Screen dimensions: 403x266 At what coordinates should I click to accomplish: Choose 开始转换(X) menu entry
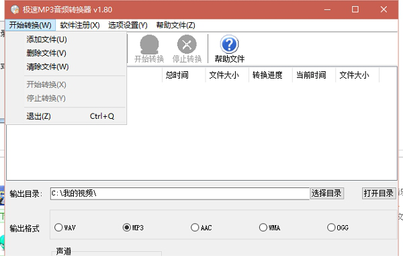[66, 85]
